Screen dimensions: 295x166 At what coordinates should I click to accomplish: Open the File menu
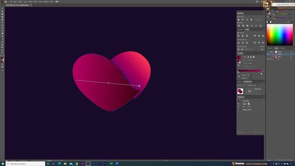coord(11,2)
